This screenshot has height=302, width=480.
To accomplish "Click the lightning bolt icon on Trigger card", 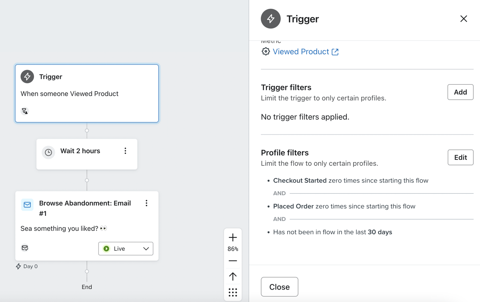I will [x=27, y=77].
